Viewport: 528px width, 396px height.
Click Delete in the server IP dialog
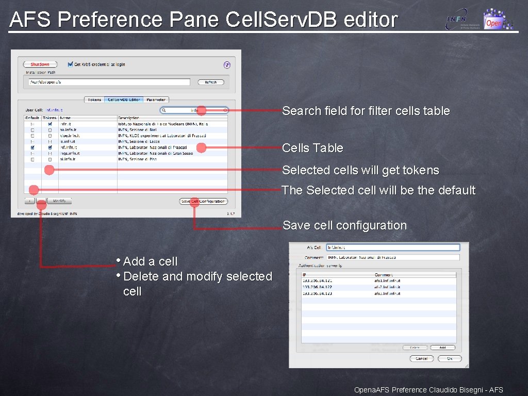point(415,348)
